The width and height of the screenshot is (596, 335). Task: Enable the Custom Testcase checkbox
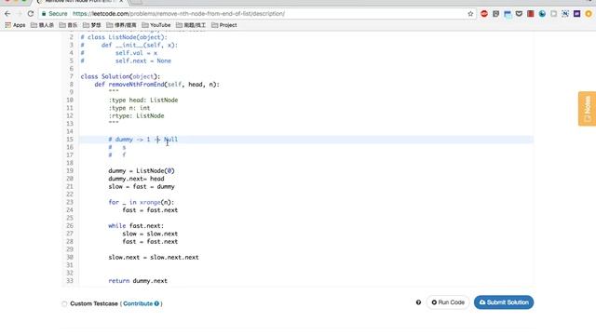tap(64, 304)
